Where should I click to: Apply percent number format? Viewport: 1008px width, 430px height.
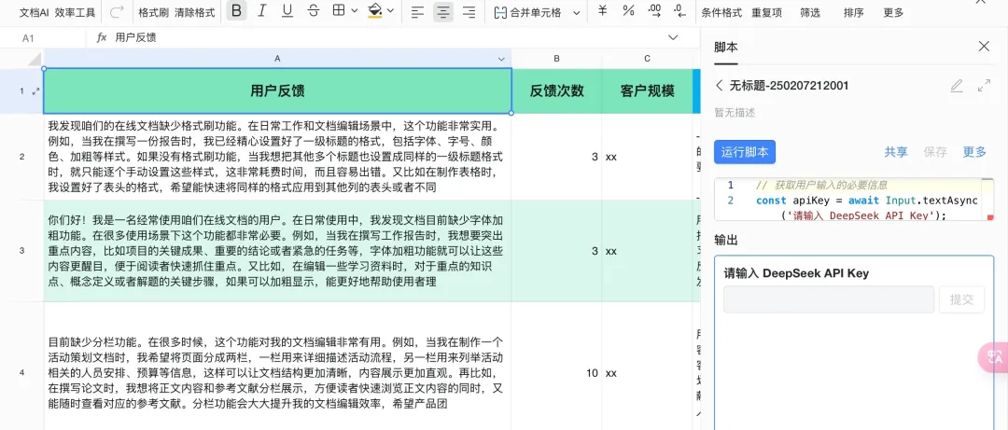click(x=629, y=11)
